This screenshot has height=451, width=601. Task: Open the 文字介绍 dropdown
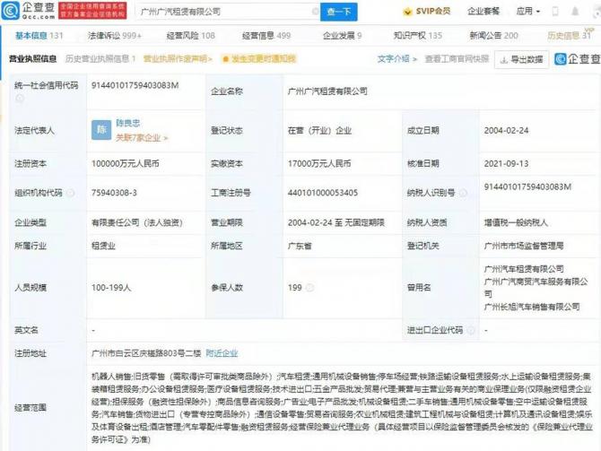[x=394, y=58]
